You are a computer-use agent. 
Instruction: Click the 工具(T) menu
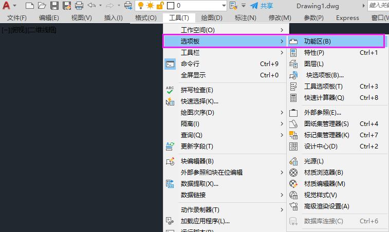pos(179,18)
